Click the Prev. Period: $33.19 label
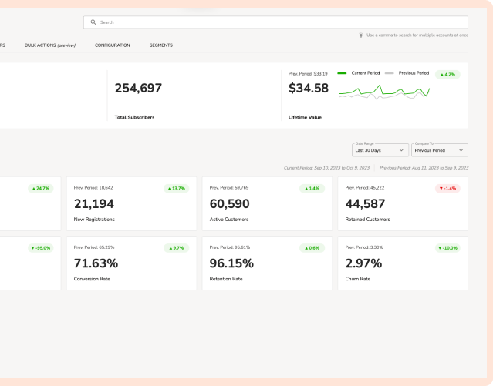 click(308, 74)
